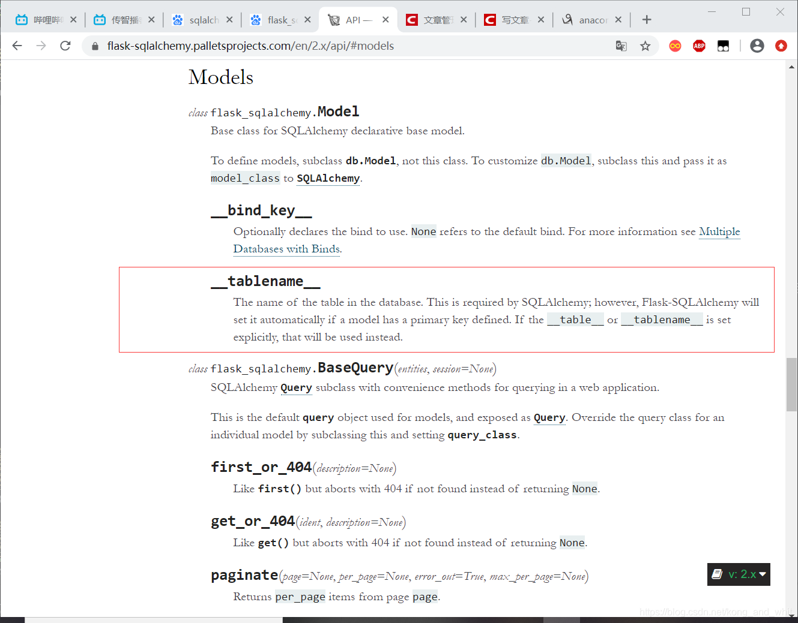The height and width of the screenshot is (623, 798).
Task: Open the Multiple Databases with Binds link
Action: click(x=719, y=232)
